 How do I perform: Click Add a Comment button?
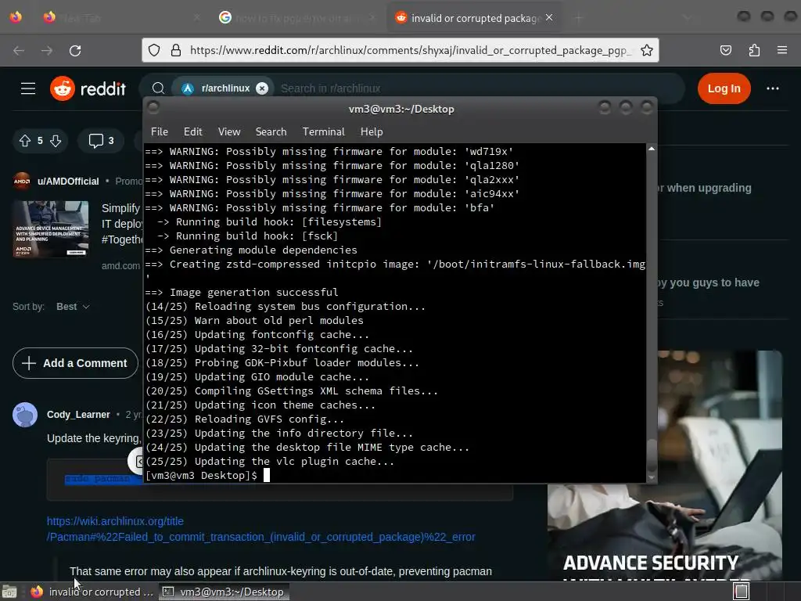click(75, 363)
